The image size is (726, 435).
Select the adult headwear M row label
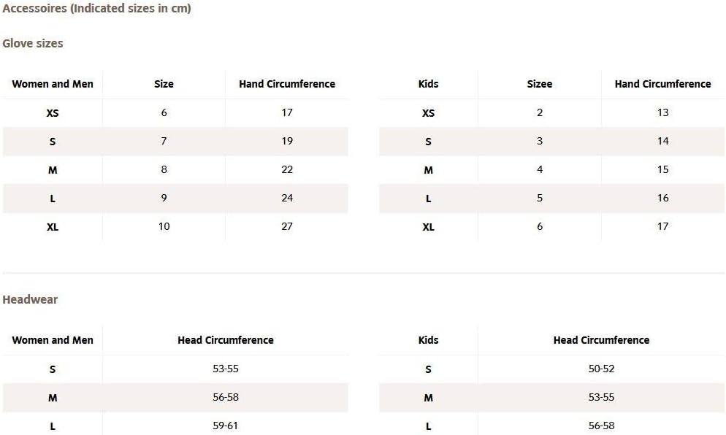pyautogui.click(x=53, y=398)
